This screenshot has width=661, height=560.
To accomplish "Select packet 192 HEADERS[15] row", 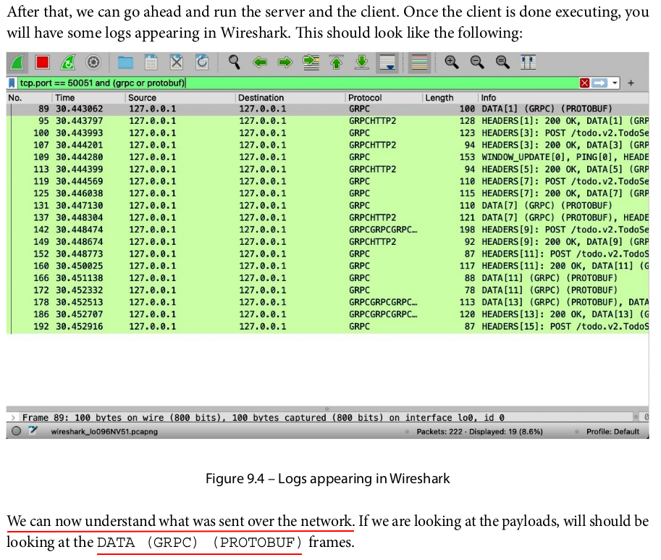I will pyautogui.click(x=327, y=327).
